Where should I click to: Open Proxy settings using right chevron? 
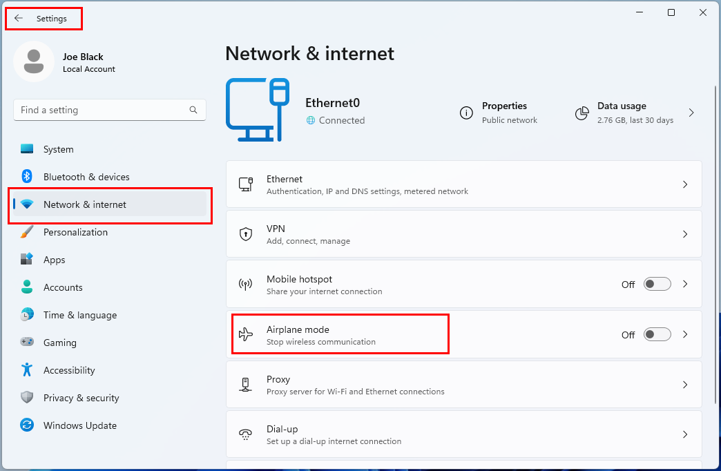click(685, 385)
